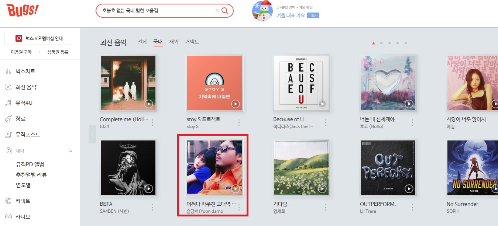Select the first red triangle page indicator
Image resolution: width=498 pixels, height=226 pixels.
coord(374,43)
